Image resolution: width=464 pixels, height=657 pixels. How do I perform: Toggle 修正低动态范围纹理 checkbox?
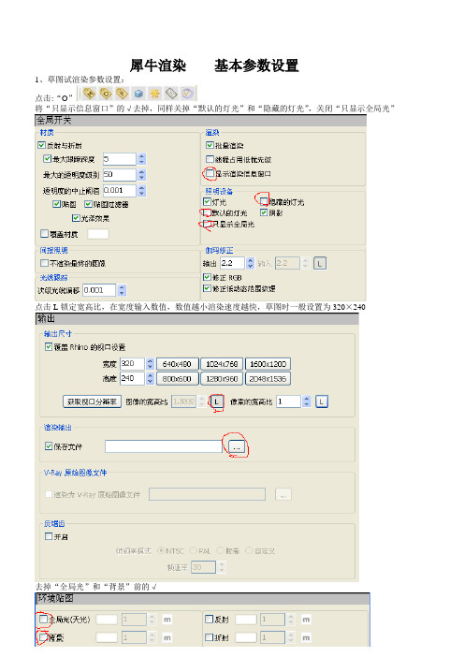pos(207,288)
